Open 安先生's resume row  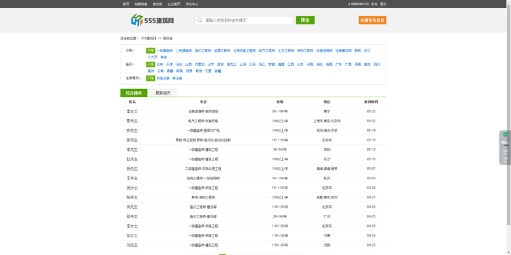click(x=253, y=131)
